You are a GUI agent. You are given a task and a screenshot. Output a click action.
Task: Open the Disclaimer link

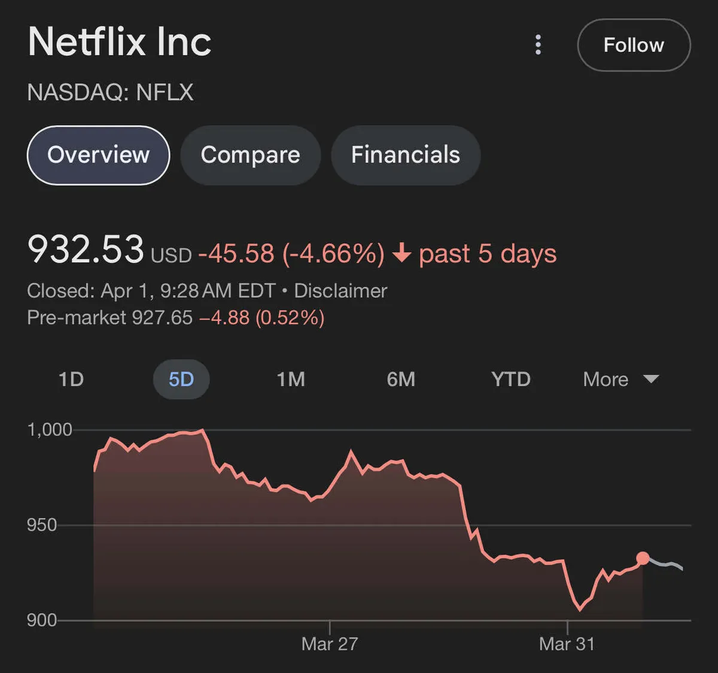pos(340,291)
